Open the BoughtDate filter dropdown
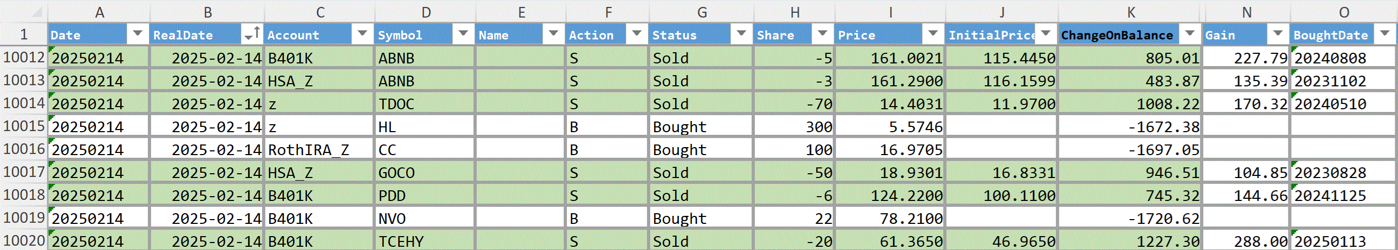1398x250 pixels. (x=1385, y=34)
